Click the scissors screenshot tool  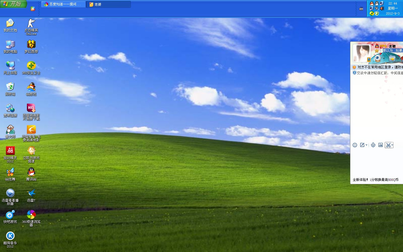point(388,145)
